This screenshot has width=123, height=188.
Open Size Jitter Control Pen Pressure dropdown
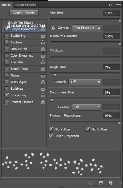87,28
